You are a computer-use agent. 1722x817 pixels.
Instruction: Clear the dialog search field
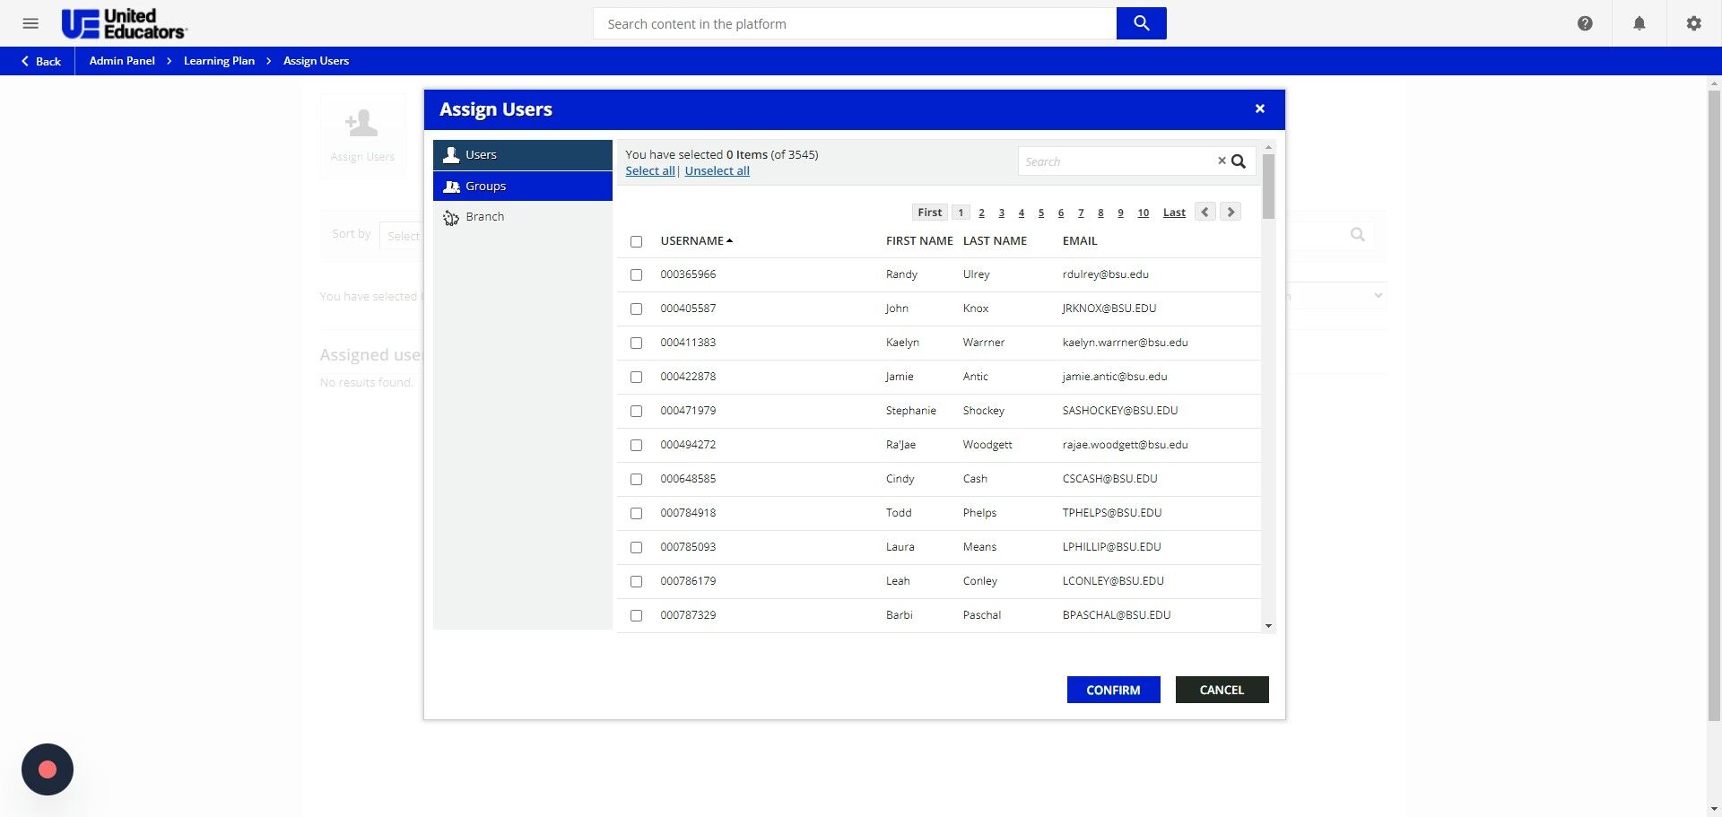(1221, 161)
